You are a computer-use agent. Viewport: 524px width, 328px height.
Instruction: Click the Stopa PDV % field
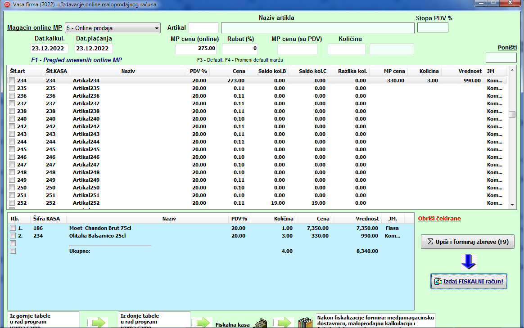433,28
